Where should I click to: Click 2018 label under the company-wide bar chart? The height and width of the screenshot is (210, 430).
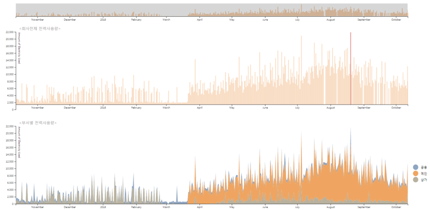pos(103,108)
